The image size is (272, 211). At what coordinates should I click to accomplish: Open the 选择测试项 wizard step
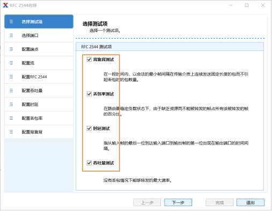[x=39, y=21]
